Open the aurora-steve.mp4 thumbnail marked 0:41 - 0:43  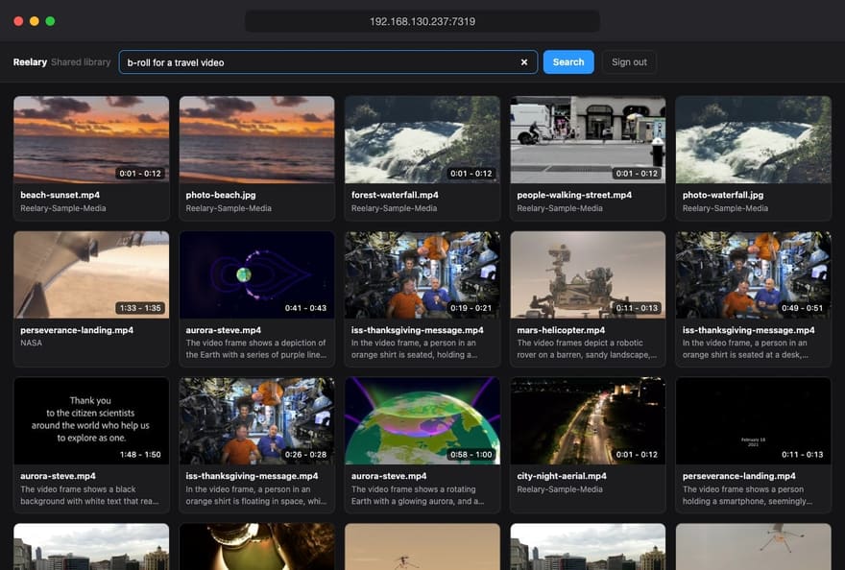point(256,274)
